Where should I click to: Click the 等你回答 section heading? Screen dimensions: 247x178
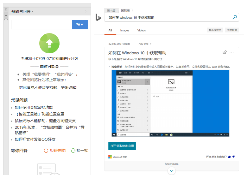click(19, 151)
